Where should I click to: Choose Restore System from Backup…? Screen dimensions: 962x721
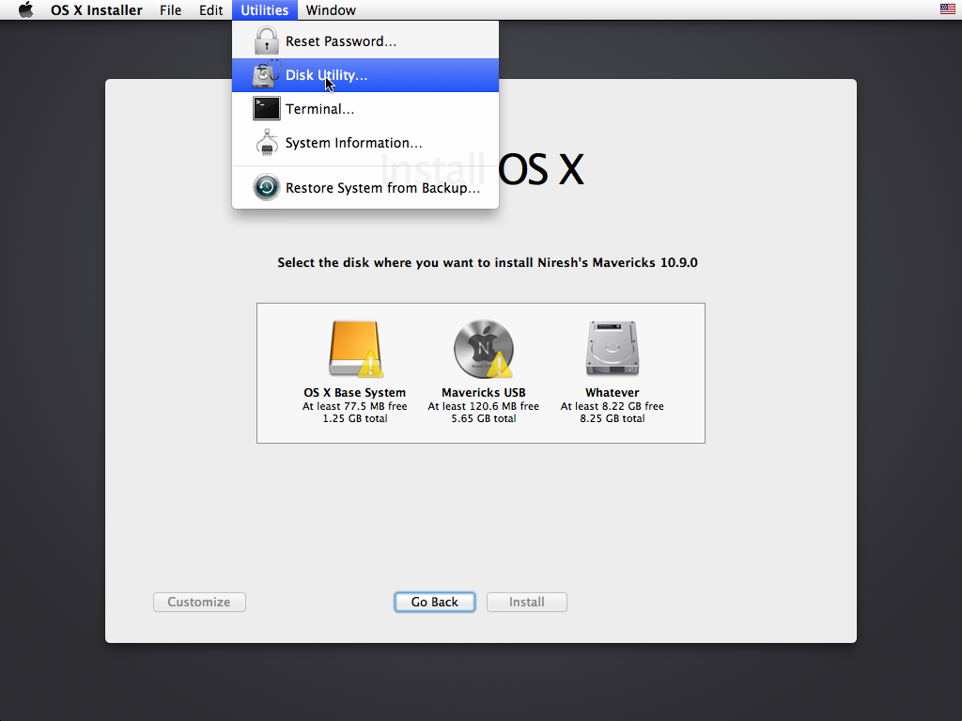pyautogui.click(x=365, y=187)
